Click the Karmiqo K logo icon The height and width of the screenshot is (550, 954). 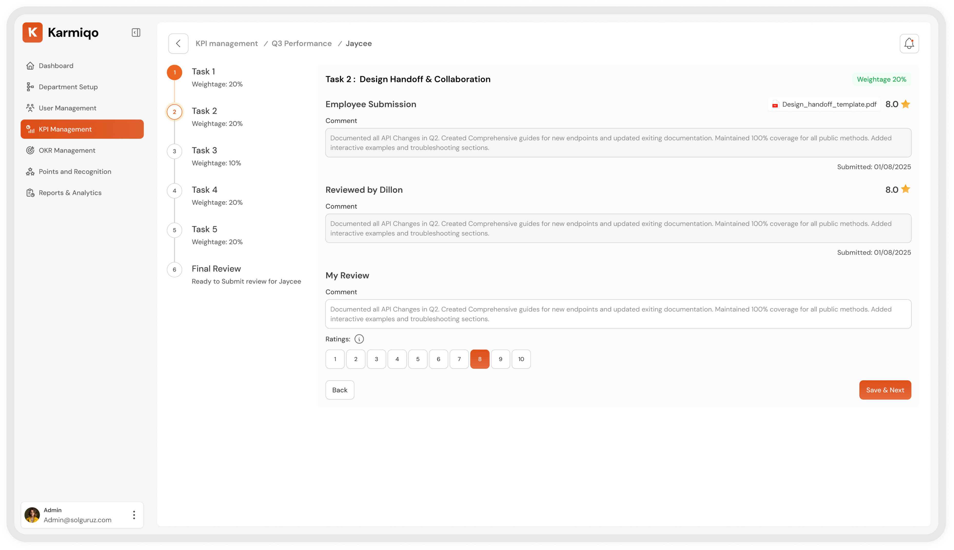coord(33,33)
